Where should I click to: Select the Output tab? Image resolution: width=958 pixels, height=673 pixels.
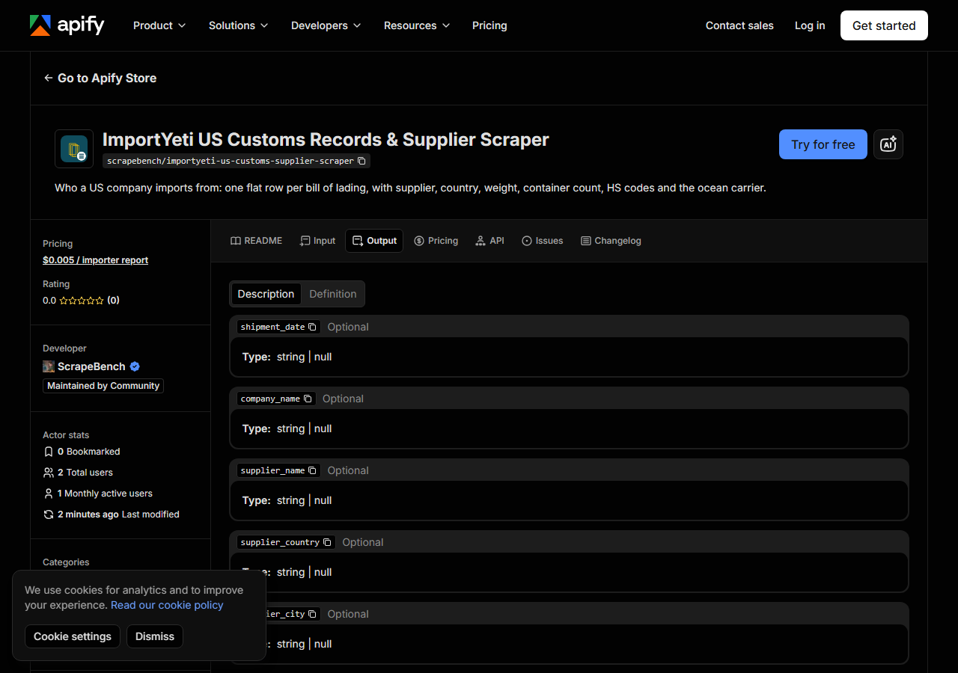coord(374,241)
